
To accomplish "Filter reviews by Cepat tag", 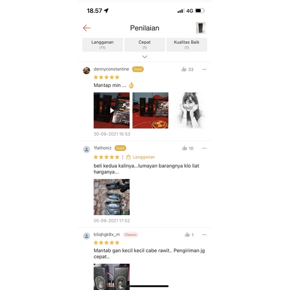I will 145,44.
